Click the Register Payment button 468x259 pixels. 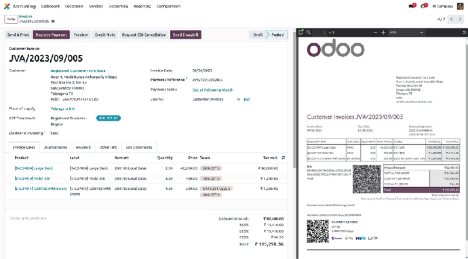52,35
